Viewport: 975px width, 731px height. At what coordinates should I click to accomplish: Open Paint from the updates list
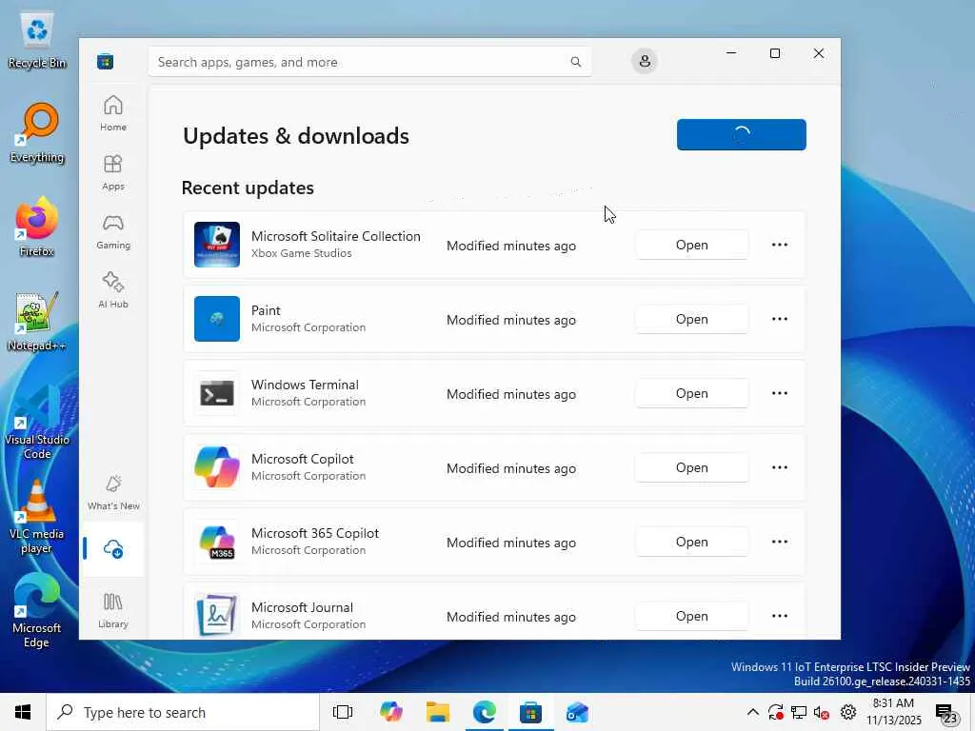(x=692, y=319)
